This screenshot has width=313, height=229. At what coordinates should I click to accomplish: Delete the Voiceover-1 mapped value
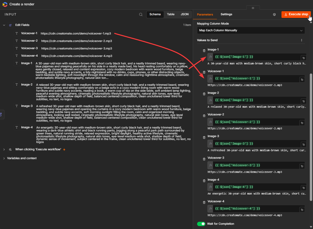204,72
